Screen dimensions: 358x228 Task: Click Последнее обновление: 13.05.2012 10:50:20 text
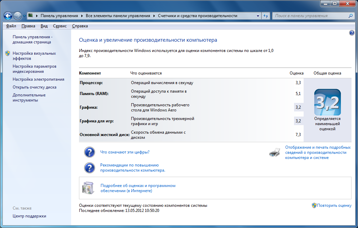pyautogui.click(x=119, y=211)
